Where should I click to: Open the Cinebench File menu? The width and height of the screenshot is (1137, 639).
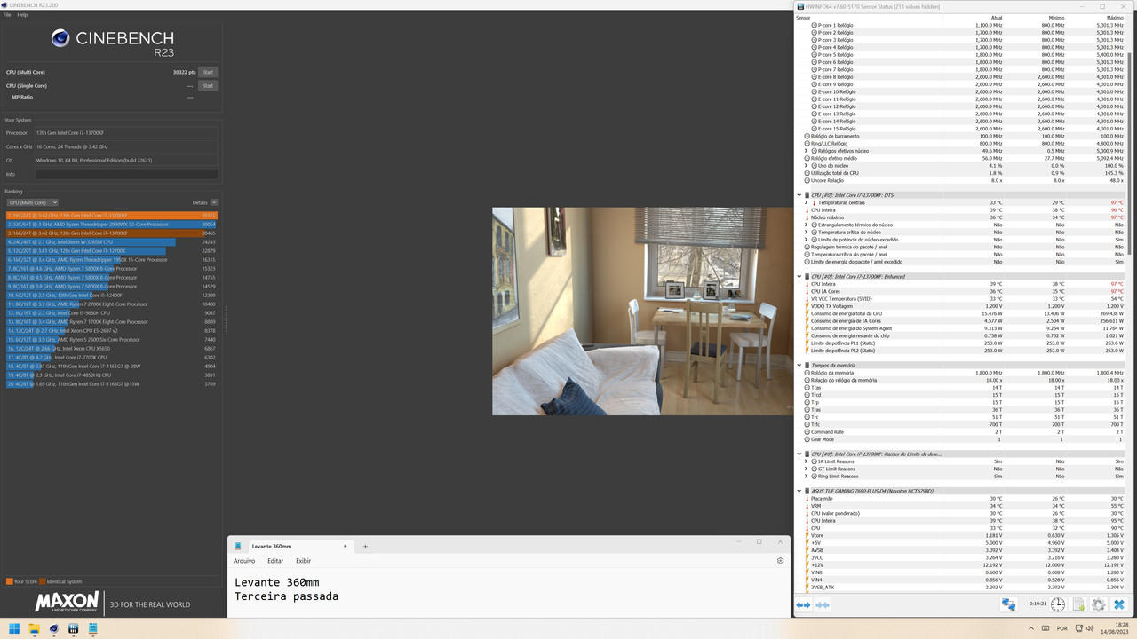[x=7, y=14]
